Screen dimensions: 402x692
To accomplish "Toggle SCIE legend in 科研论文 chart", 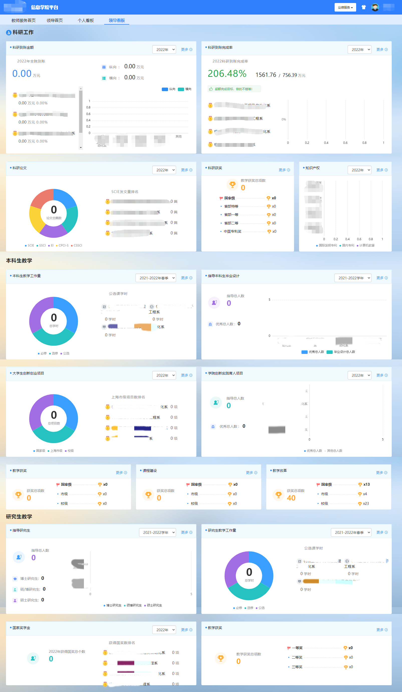I will click(x=30, y=245).
